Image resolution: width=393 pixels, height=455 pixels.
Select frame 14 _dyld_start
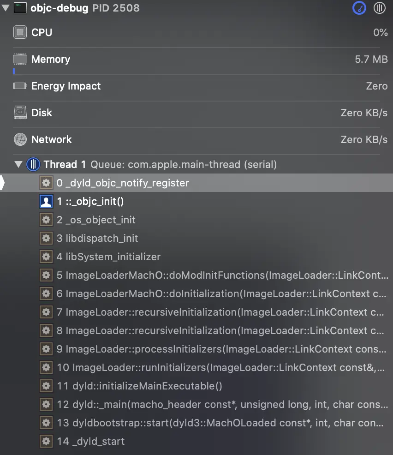(90, 442)
